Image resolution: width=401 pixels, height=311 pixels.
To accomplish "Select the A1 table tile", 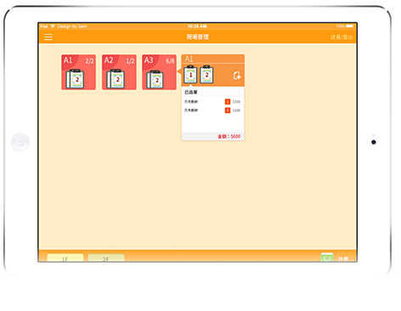I will 78,72.
